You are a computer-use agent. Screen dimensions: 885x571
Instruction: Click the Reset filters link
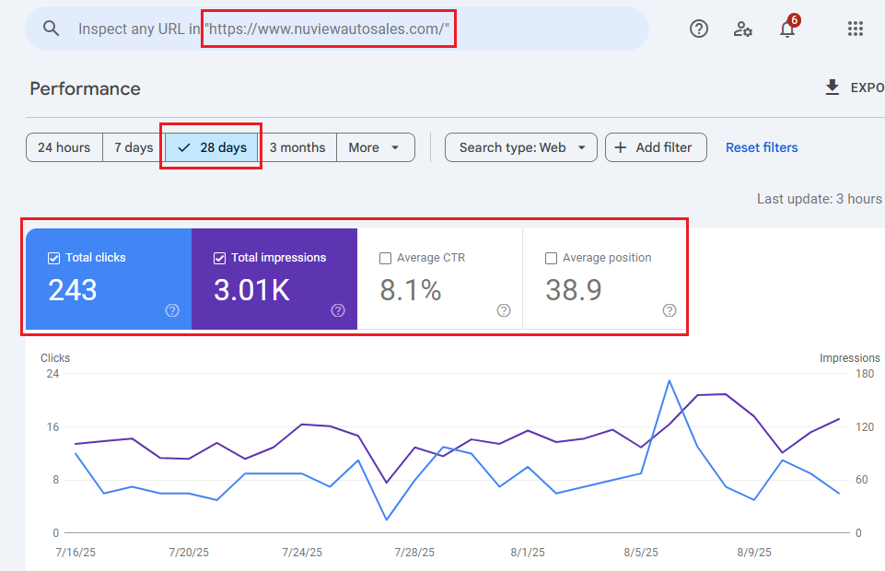pyautogui.click(x=762, y=147)
